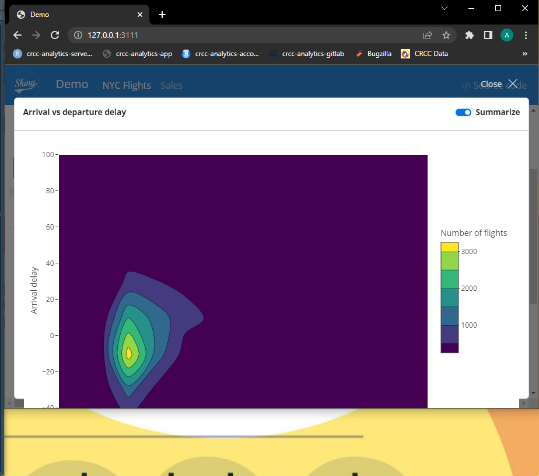Open crcc-analytics-account bookmark
This screenshot has width=539, height=476.
pyautogui.click(x=220, y=54)
